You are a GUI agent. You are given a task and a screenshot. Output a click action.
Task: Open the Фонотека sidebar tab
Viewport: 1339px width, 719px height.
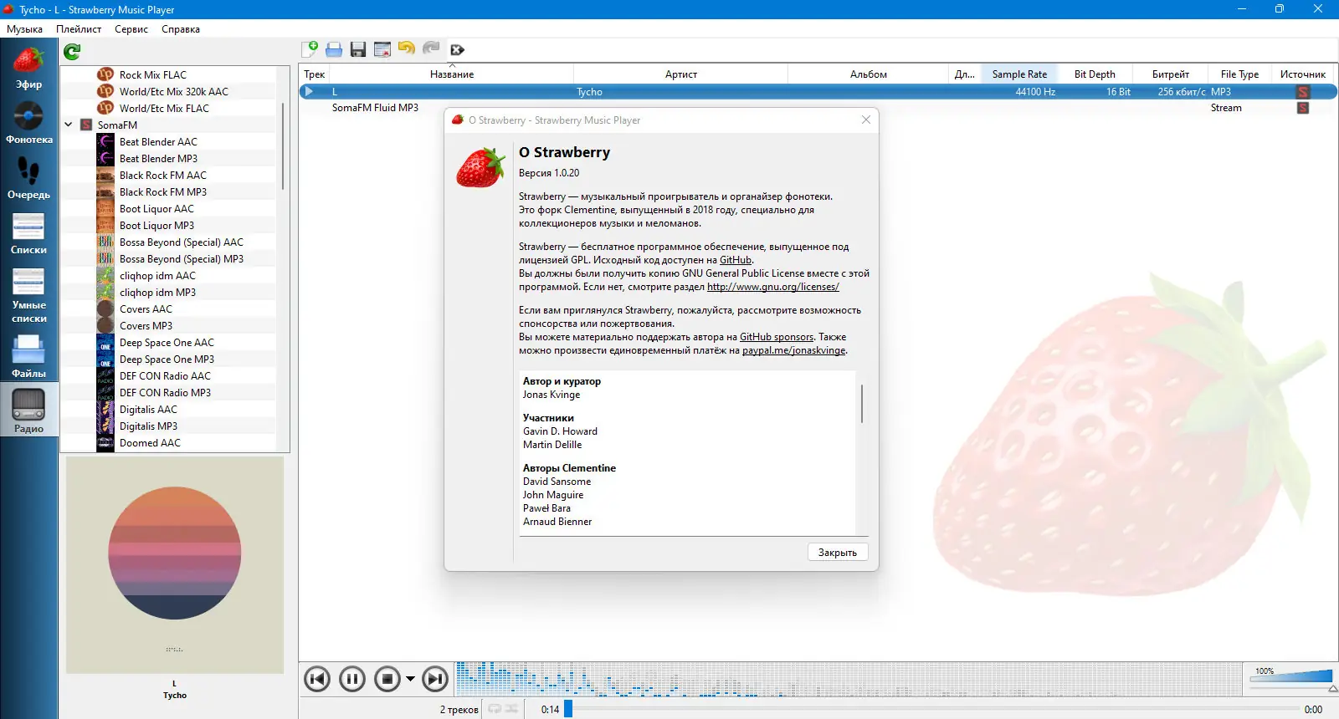click(28, 123)
